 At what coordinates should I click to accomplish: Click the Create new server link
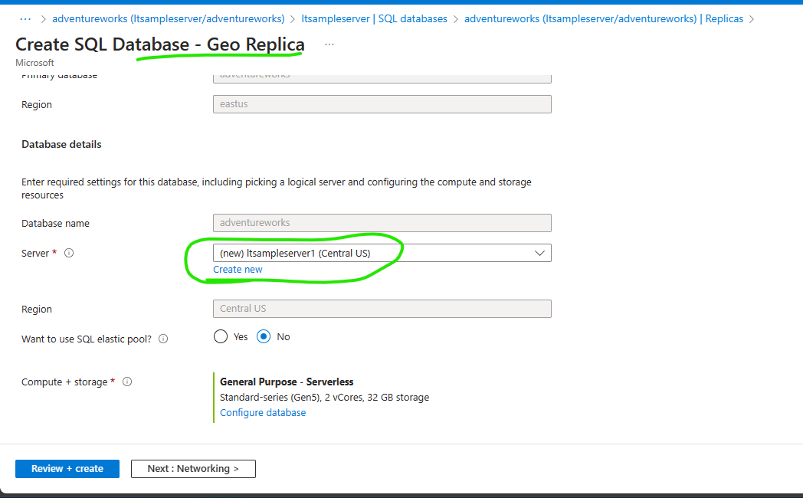tap(238, 269)
